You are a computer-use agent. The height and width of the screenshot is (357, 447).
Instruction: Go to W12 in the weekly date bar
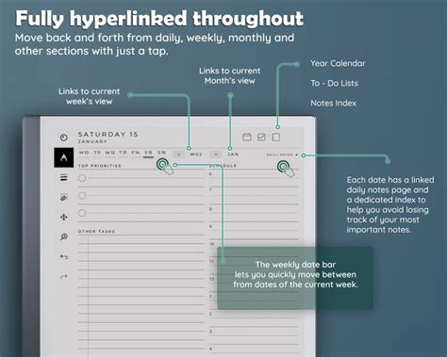coord(109,153)
